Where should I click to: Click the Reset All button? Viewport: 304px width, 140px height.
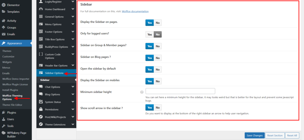(x=291, y=136)
